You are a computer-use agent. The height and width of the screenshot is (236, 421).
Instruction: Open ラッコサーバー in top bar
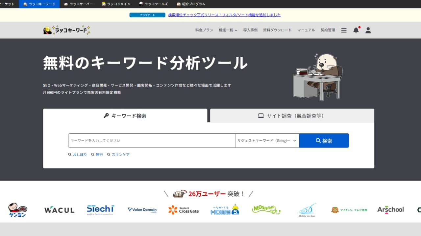coord(78,4)
